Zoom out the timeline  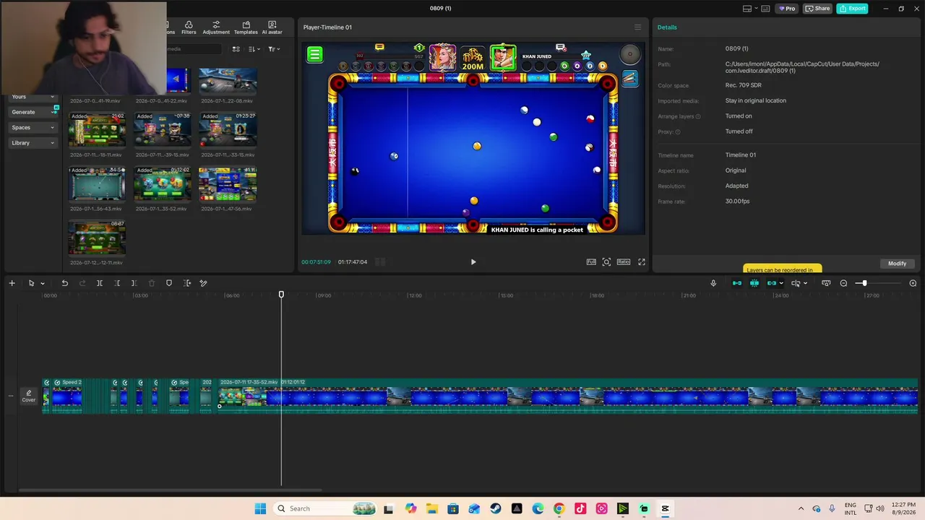point(843,283)
